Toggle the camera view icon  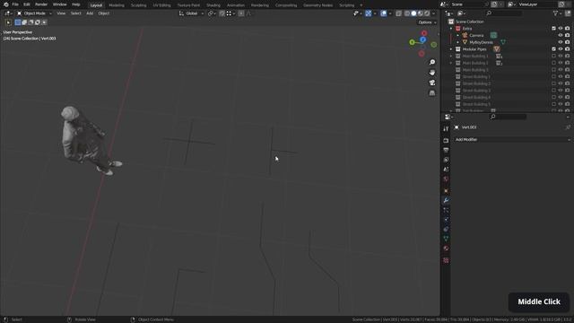coord(432,83)
